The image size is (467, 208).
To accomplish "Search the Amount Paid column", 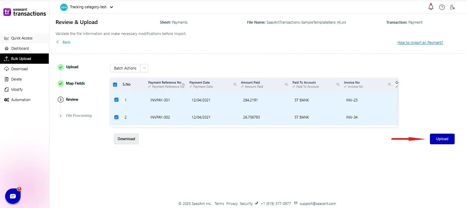I will [x=286, y=84].
